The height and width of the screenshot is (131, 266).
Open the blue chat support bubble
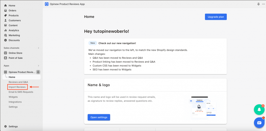pos(259,123)
